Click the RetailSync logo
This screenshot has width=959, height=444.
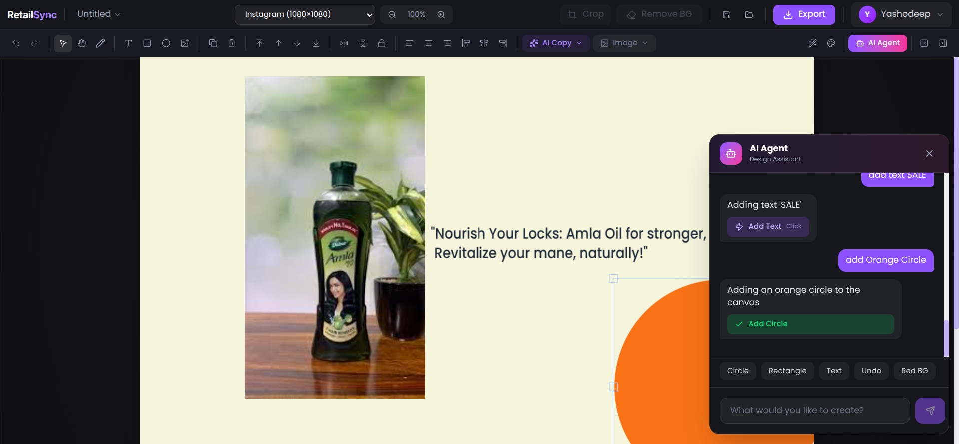[32, 15]
